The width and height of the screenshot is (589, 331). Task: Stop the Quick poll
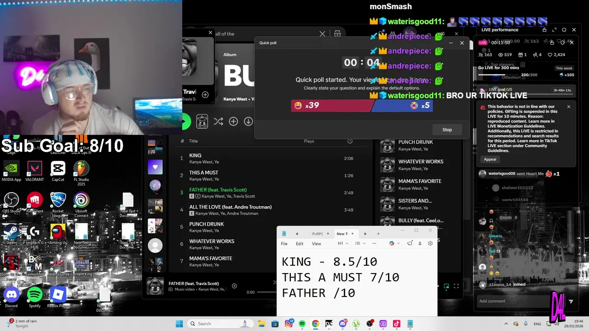447,130
